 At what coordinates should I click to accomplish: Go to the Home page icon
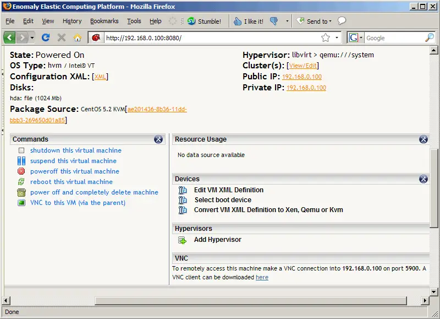point(78,37)
